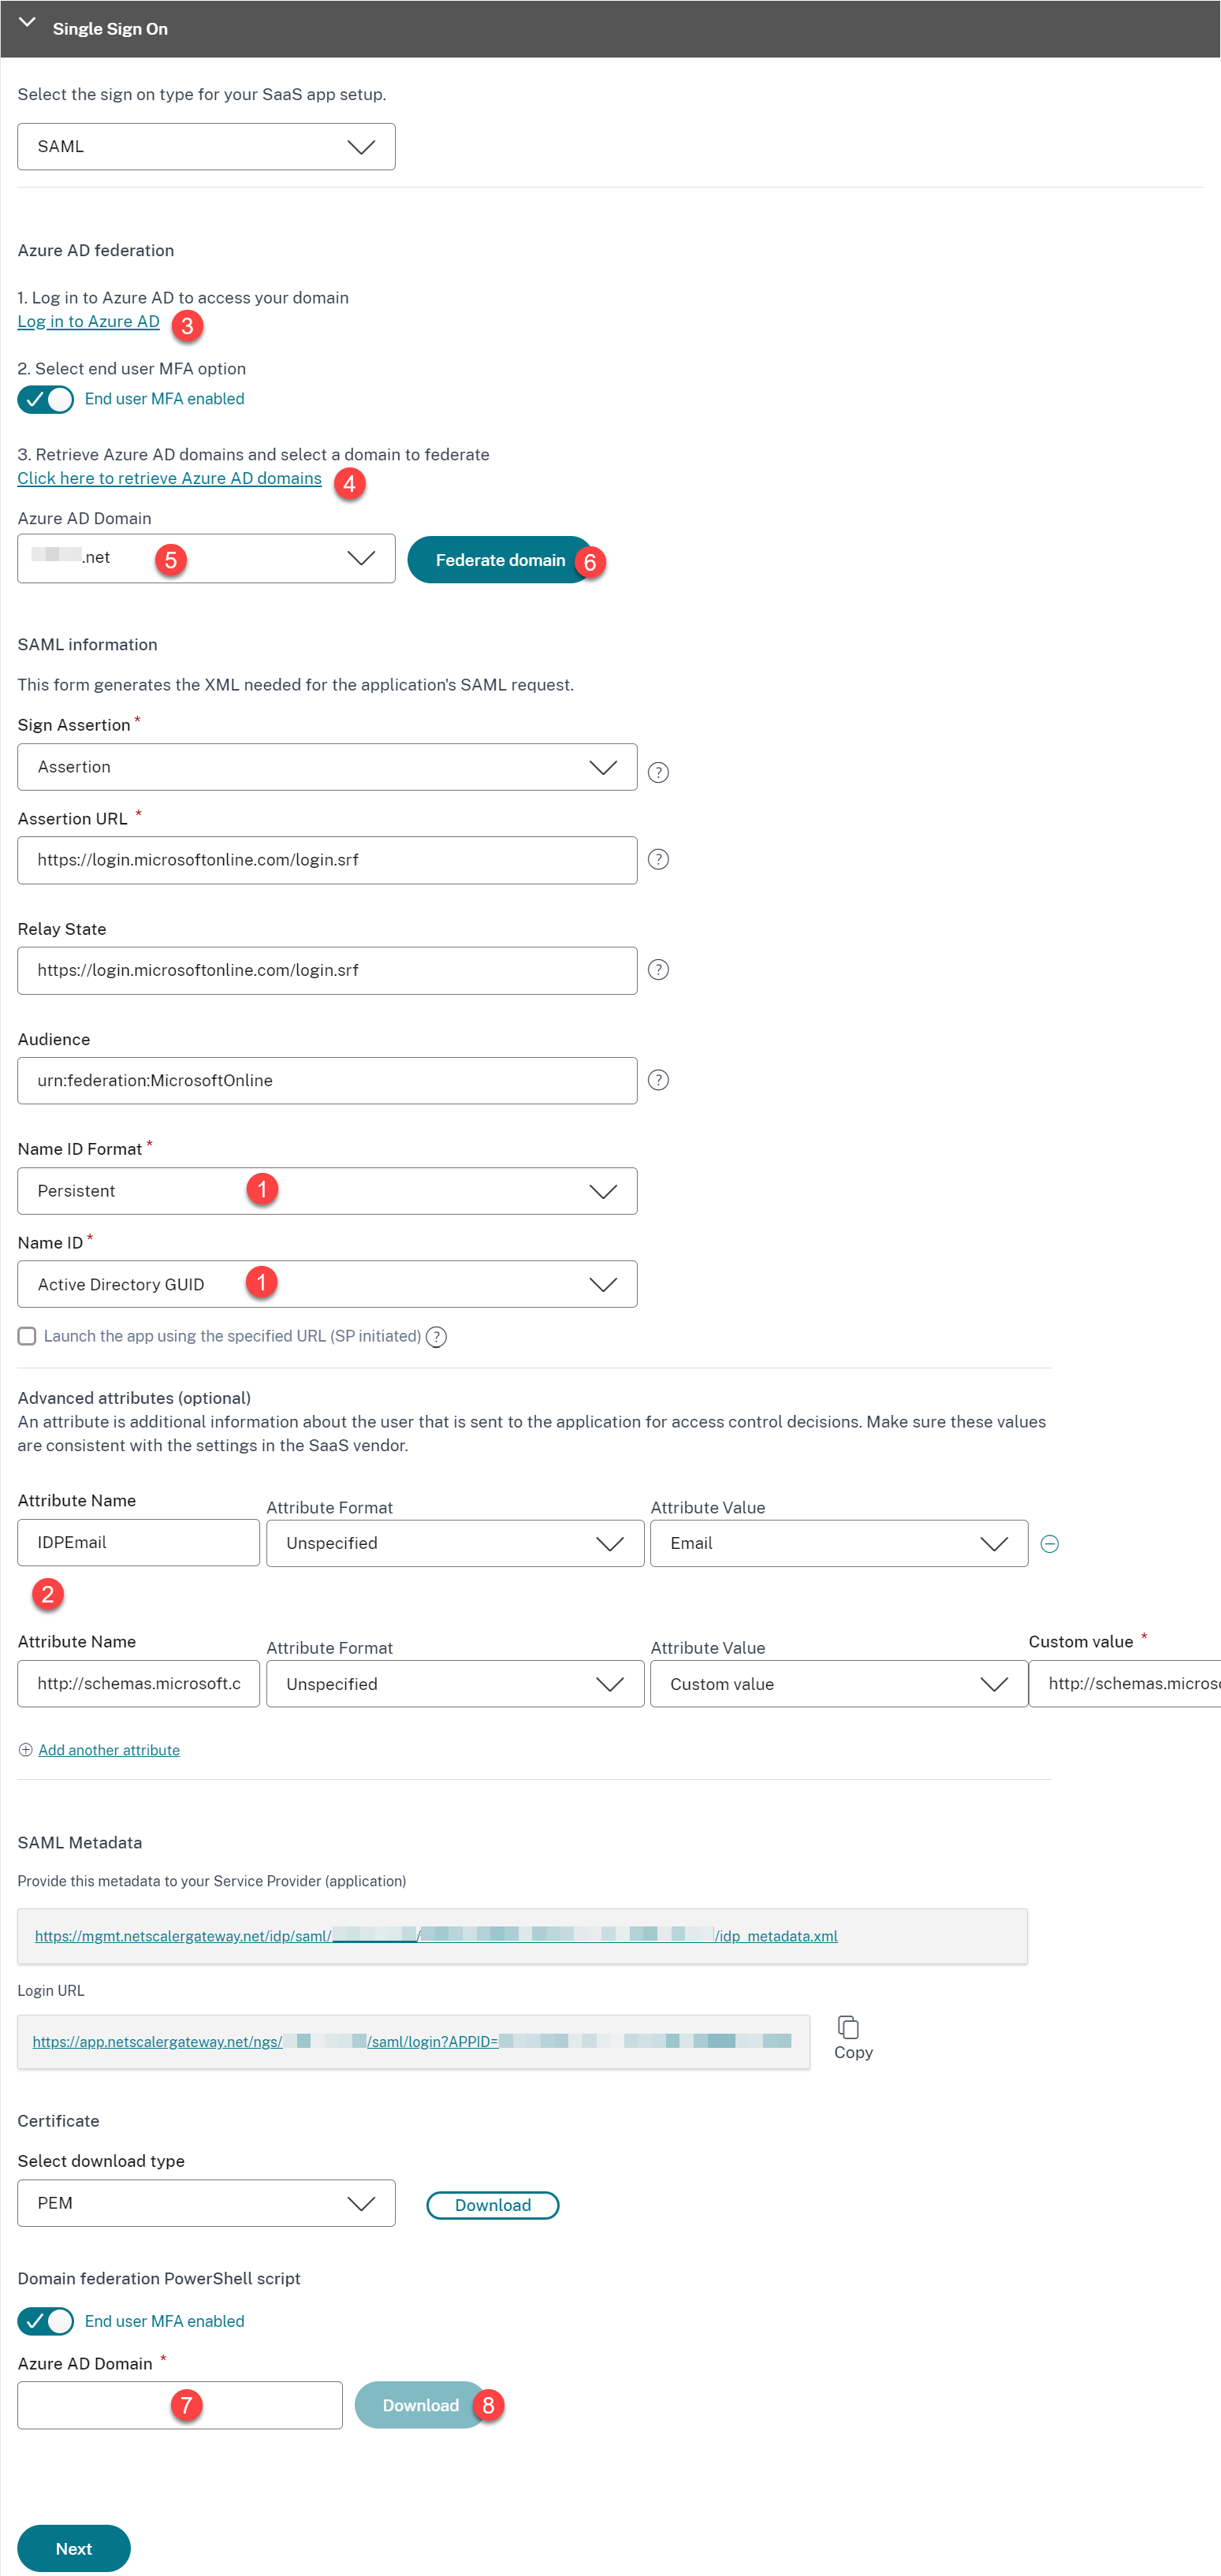Image resolution: width=1221 pixels, height=2576 pixels.
Task: Expand certificate download type PEM dropdown
Action: tap(206, 2204)
